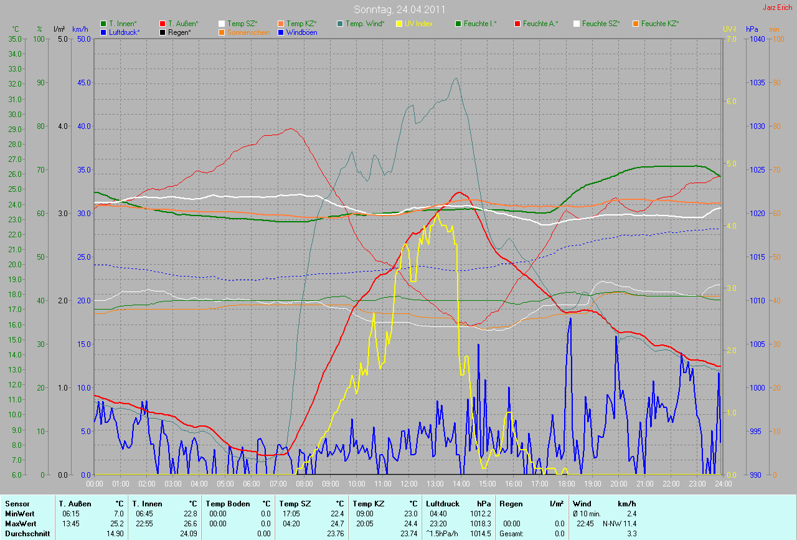Click the white Temp SZ legend marker
This screenshot has height=540, width=797.
(x=222, y=24)
